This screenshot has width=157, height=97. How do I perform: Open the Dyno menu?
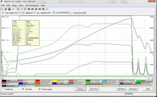coord(21,6)
